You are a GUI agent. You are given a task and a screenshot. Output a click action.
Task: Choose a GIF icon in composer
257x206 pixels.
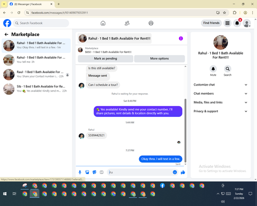[x=102, y=172]
